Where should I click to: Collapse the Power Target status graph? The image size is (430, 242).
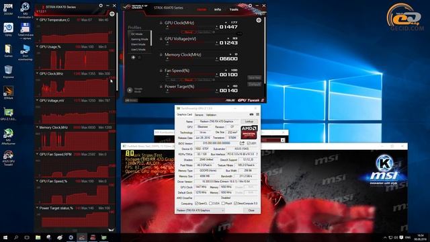point(37,208)
